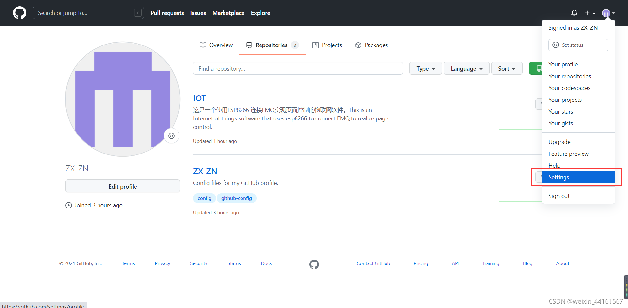Open Issues in top navigation
The width and height of the screenshot is (628, 308).
[198, 13]
